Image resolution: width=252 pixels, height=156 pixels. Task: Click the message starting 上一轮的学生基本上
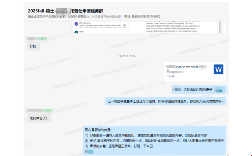pyautogui.click(x=166, y=101)
